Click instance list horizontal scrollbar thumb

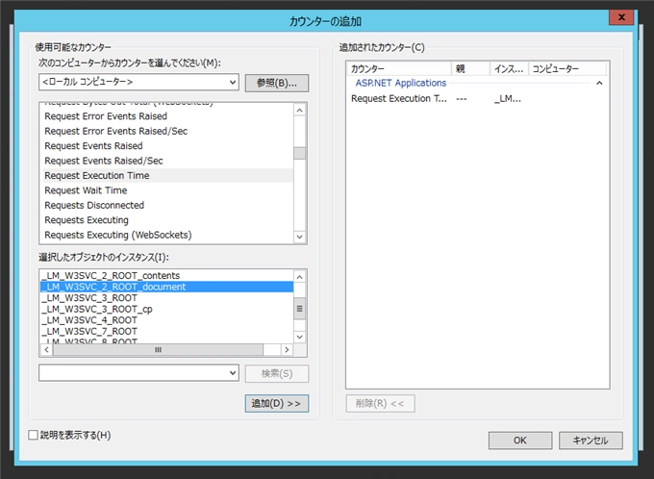[158, 350]
